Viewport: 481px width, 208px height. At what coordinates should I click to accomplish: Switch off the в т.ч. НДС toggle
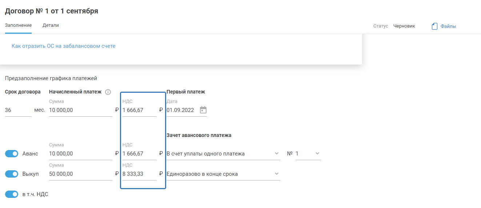[12, 194]
